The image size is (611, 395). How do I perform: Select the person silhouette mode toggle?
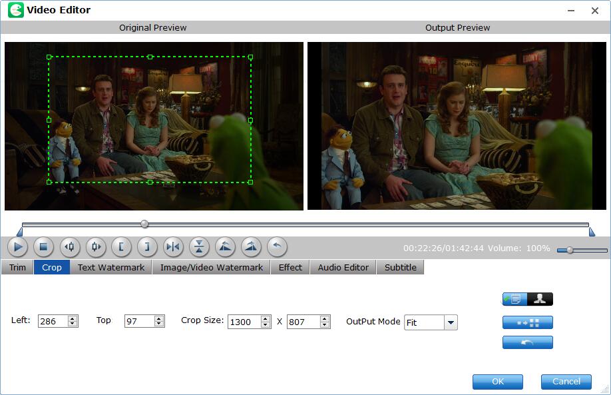[x=540, y=299]
